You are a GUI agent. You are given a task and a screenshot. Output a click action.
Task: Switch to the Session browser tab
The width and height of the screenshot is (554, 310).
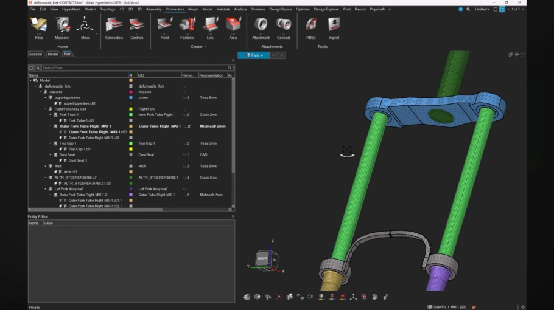(36, 54)
